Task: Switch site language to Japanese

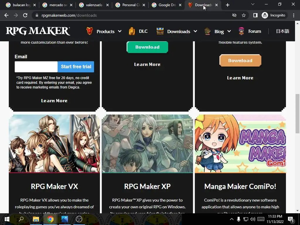Action: pyautogui.click(x=283, y=31)
